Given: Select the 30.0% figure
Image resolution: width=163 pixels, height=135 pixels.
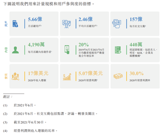Looking at the screenshot, I should coord(136,73).
